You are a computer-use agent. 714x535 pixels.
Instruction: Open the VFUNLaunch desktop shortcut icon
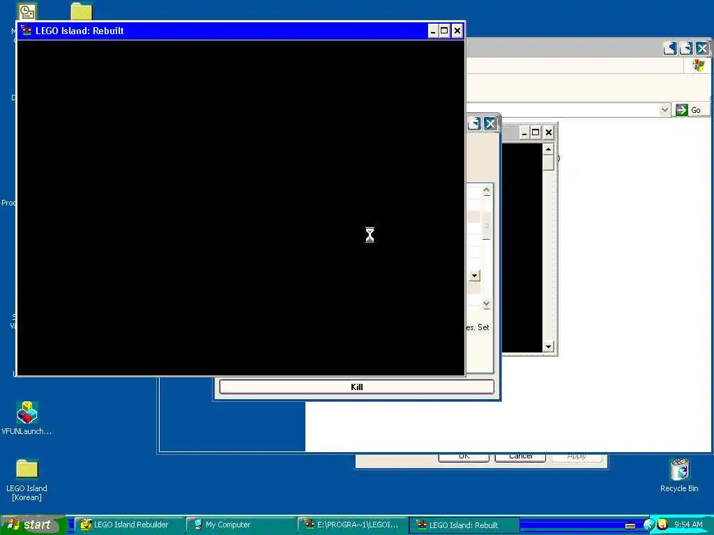pyautogui.click(x=27, y=412)
